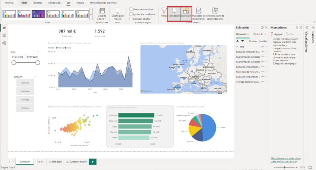Enable Líneas de cuadrícula checkbox
This screenshot has height=170, width=316.
(131, 9)
